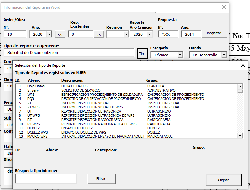Open the Reporte Año Creación dropdown
This screenshot has width=250, height=190.
point(149,35)
